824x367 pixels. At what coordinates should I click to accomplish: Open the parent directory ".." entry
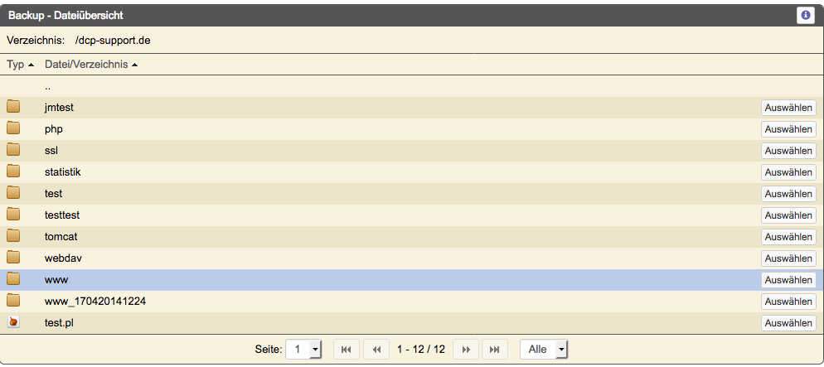(47, 87)
